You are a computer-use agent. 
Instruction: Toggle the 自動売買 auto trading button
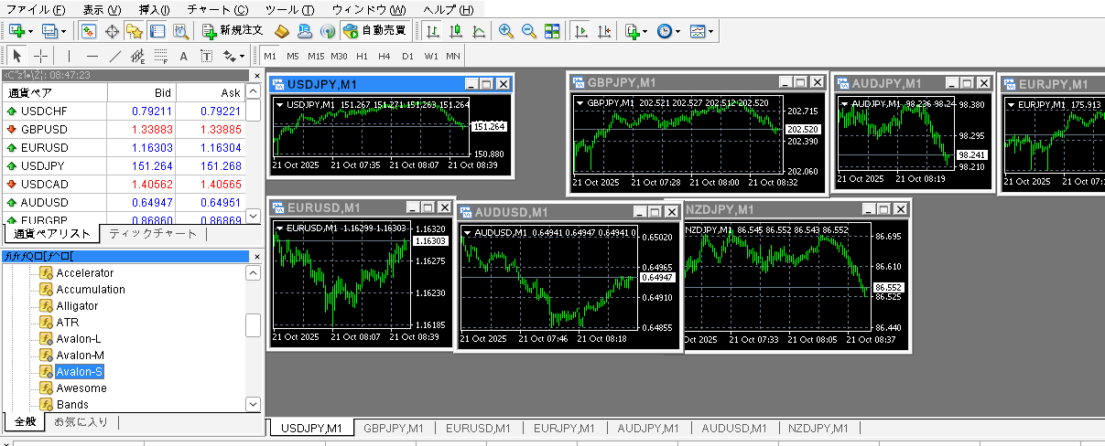click(375, 31)
